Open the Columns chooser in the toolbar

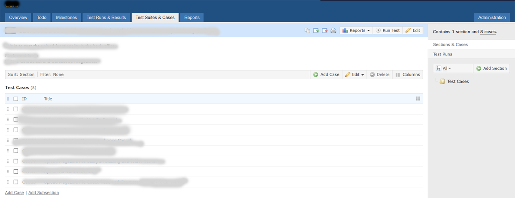[407, 74]
